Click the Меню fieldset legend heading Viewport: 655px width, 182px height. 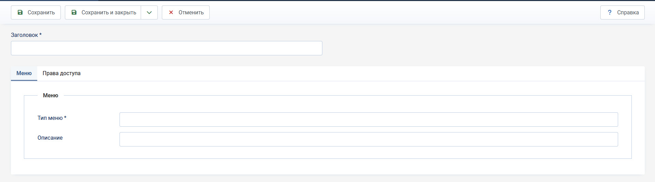(x=51, y=96)
